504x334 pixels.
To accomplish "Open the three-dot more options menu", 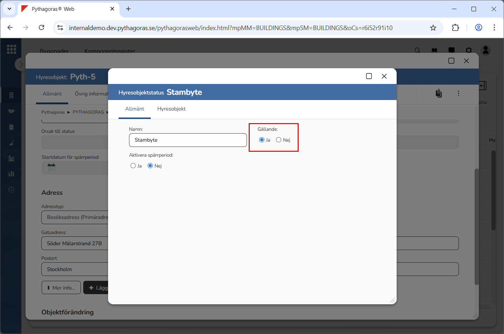I will pos(458,93).
